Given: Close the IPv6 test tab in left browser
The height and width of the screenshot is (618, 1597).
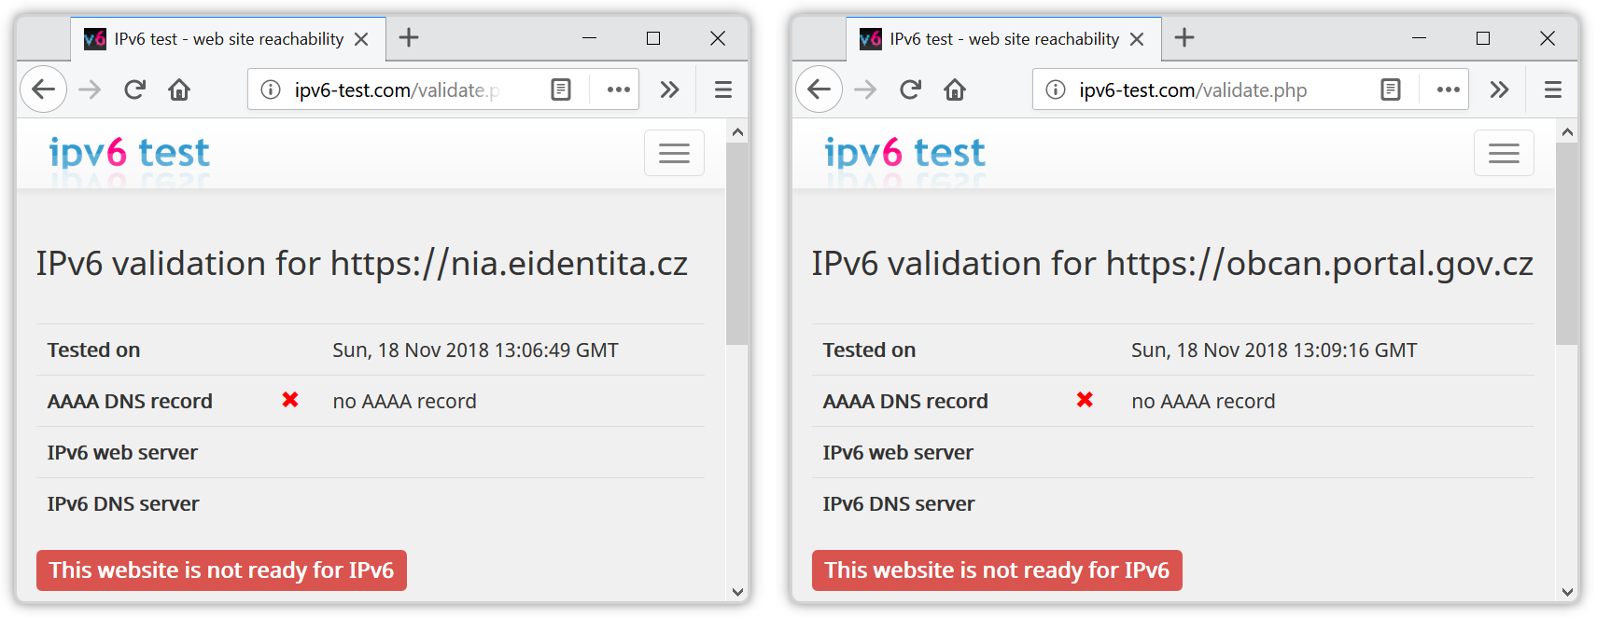Looking at the screenshot, I should [x=361, y=39].
